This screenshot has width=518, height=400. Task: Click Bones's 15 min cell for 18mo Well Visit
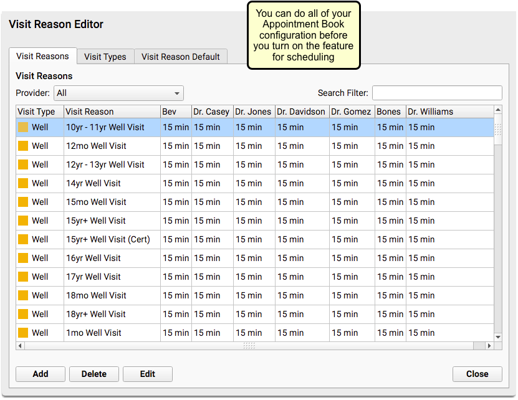(x=390, y=295)
